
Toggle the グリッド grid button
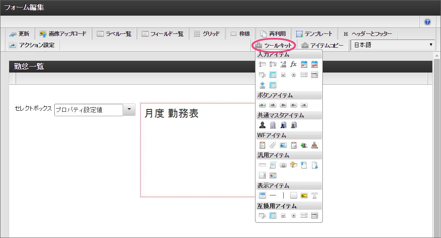pos(207,34)
